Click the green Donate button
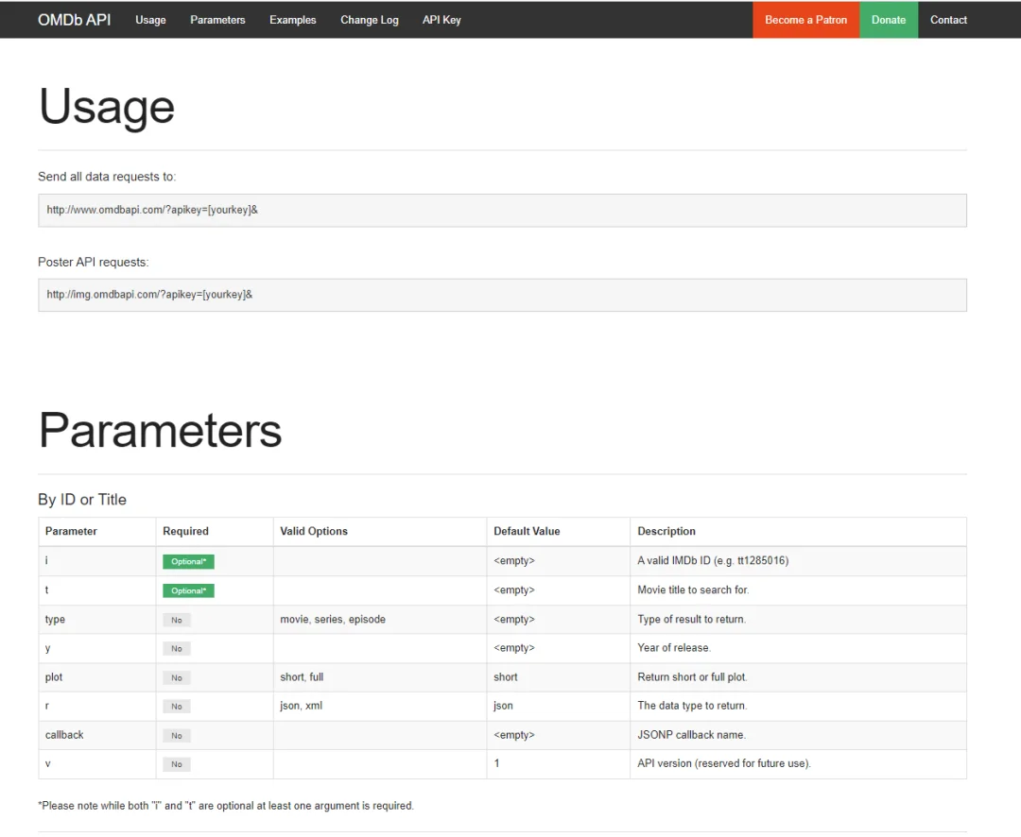 pos(889,20)
